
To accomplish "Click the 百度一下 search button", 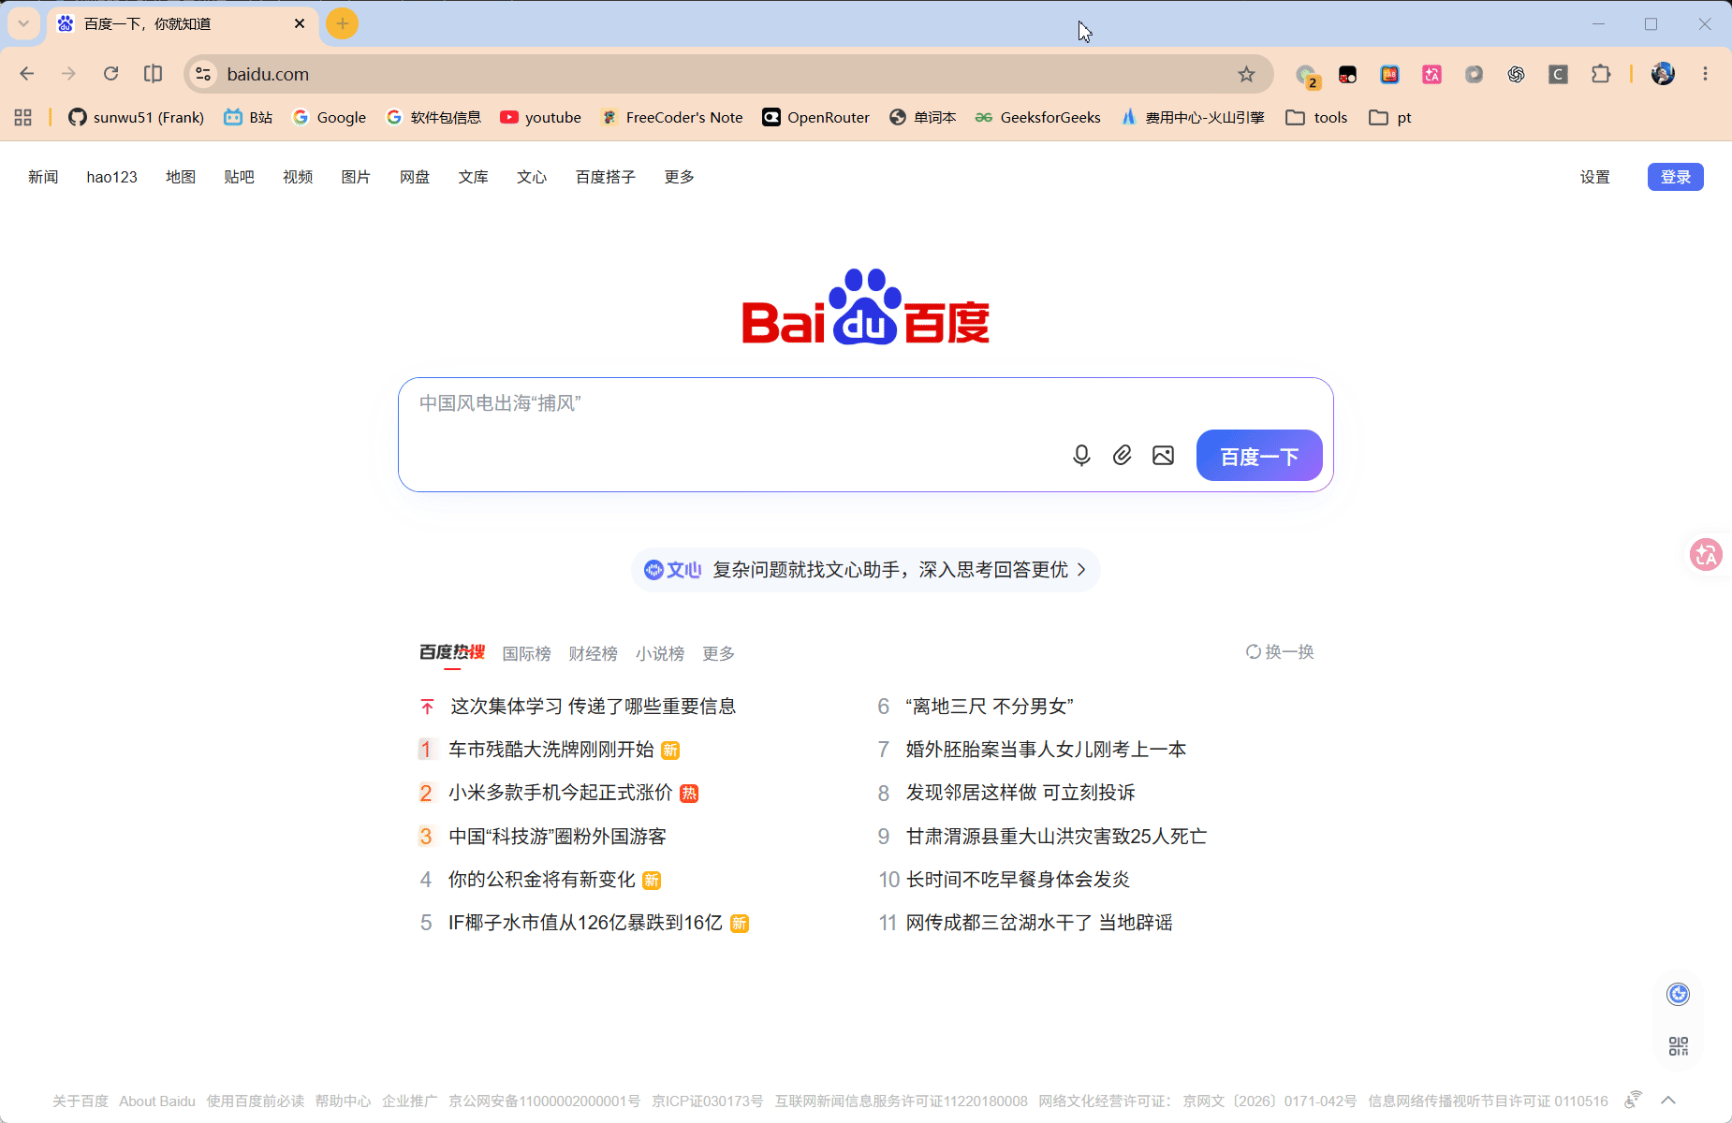I will pyautogui.click(x=1259, y=456).
